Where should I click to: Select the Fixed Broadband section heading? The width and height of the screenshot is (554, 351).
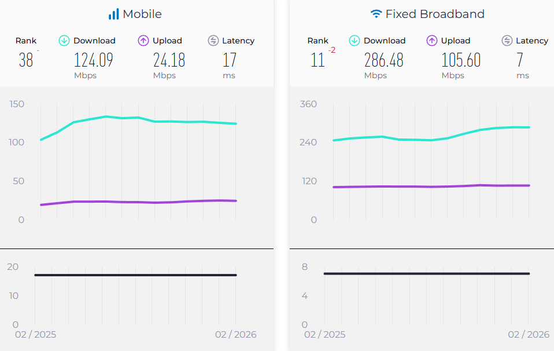tap(435, 14)
